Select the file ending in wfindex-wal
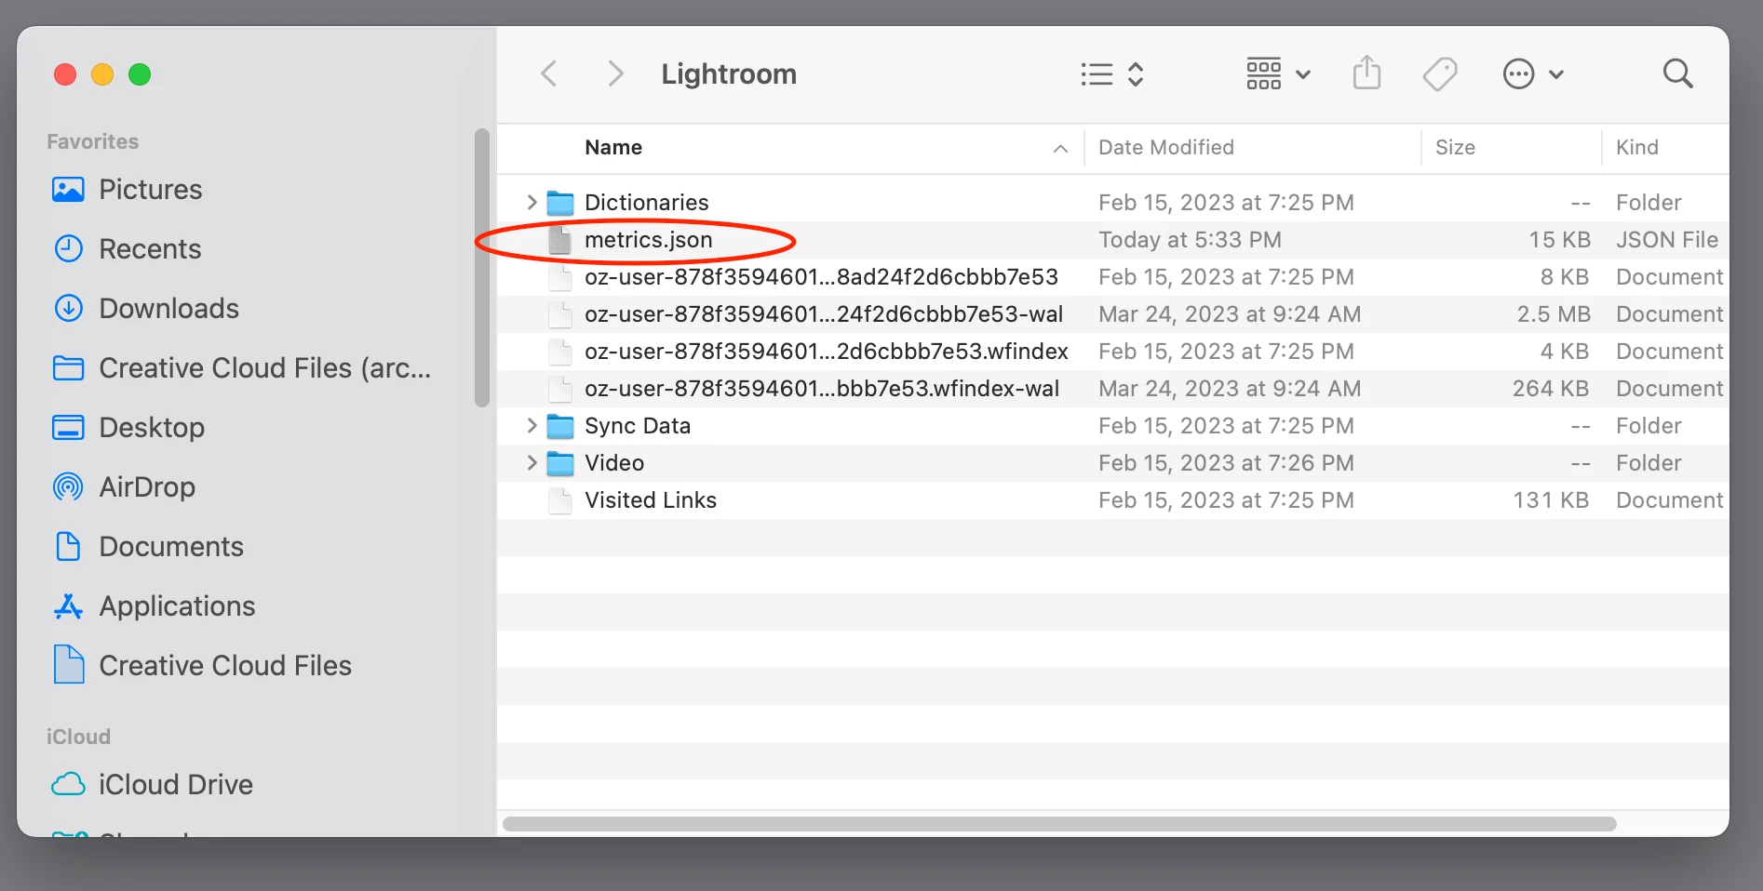The image size is (1763, 891). click(822, 389)
